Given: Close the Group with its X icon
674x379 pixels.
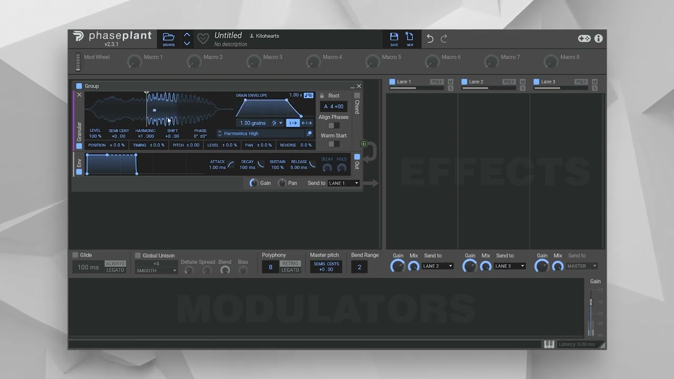Looking at the screenshot, I should 359,86.
